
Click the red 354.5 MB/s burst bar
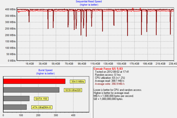[34, 81]
